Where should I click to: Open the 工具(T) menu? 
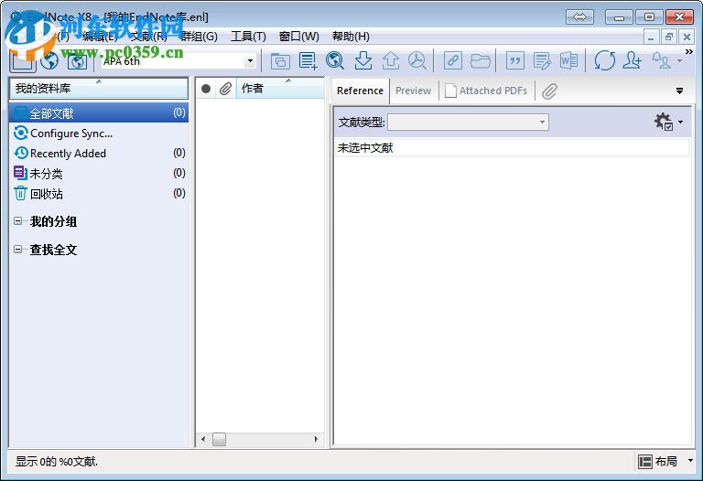coord(248,37)
